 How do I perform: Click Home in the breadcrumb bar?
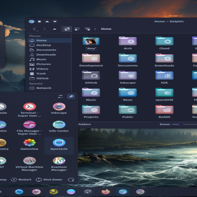click(x=106, y=29)
